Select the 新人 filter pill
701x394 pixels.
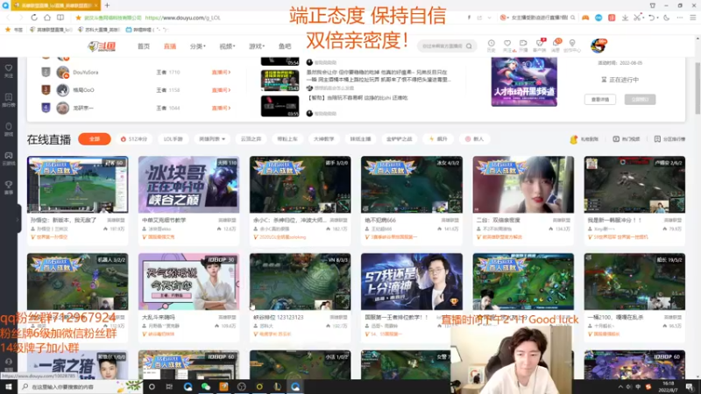474,139
